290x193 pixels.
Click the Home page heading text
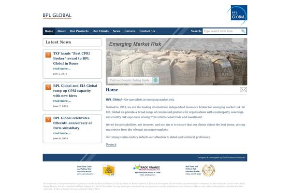(x=112, y=90)
